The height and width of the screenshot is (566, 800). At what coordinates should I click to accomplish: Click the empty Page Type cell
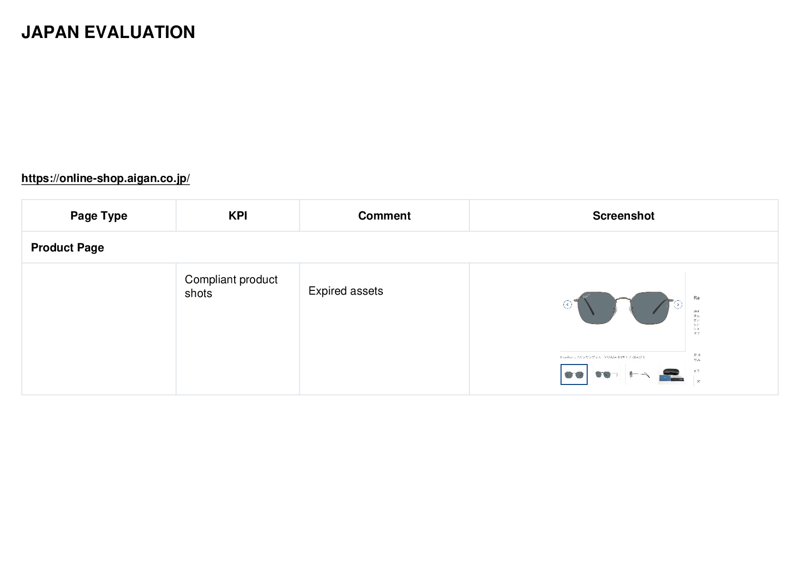(x=99, y=329)
